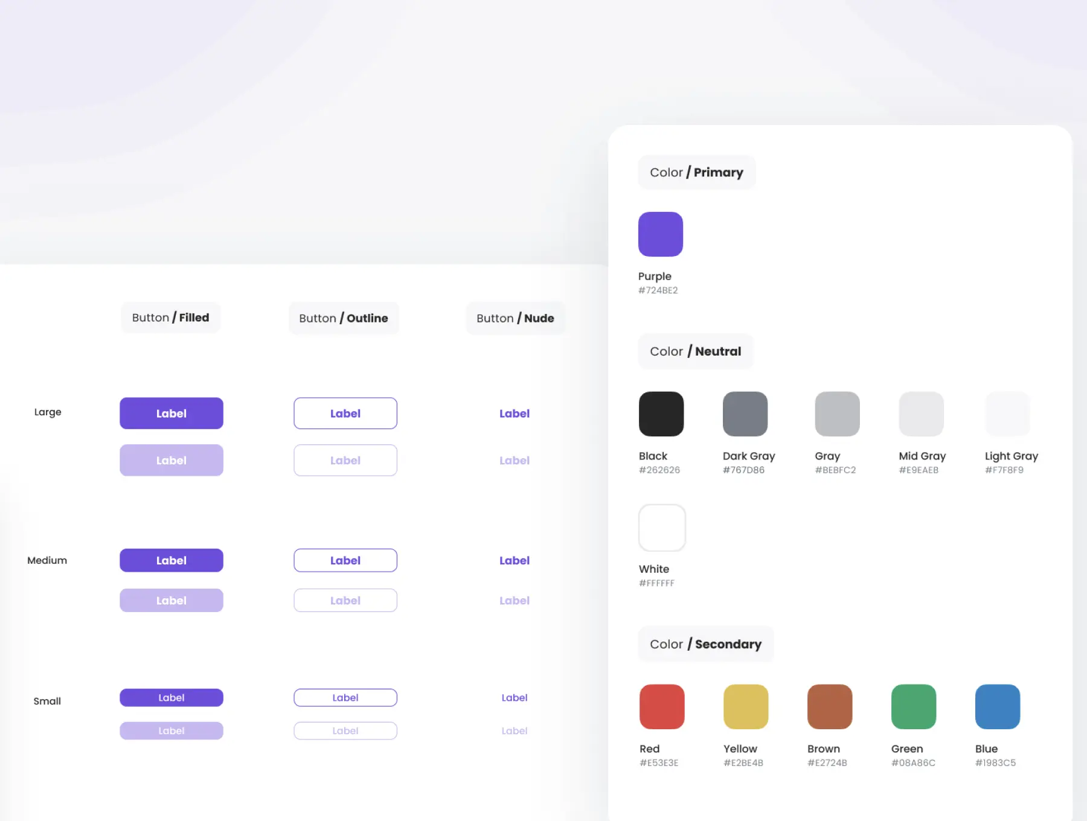
Task: Pick the Yellow color swatch
Action: [746, 706]
